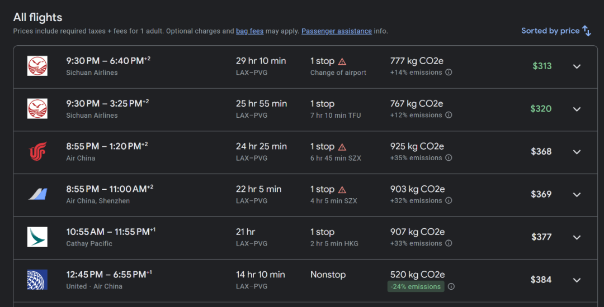This screenshot has width=604, height=307.
Task: Select the $320 Sichuan Airlines flight price
Action: [x=541, y=109]
